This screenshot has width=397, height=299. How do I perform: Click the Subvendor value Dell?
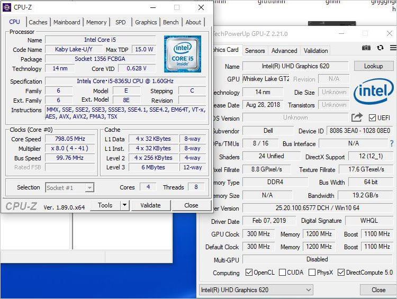[268, 131]
